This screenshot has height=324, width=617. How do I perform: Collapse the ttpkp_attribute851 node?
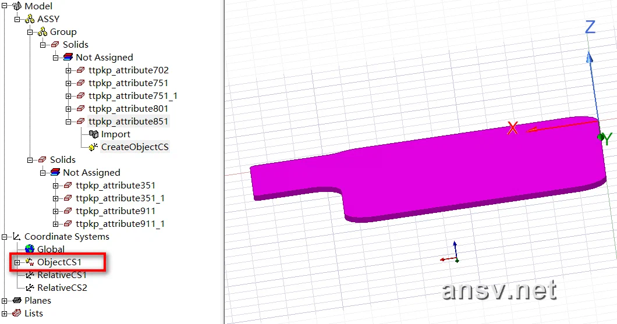point(68,122)
